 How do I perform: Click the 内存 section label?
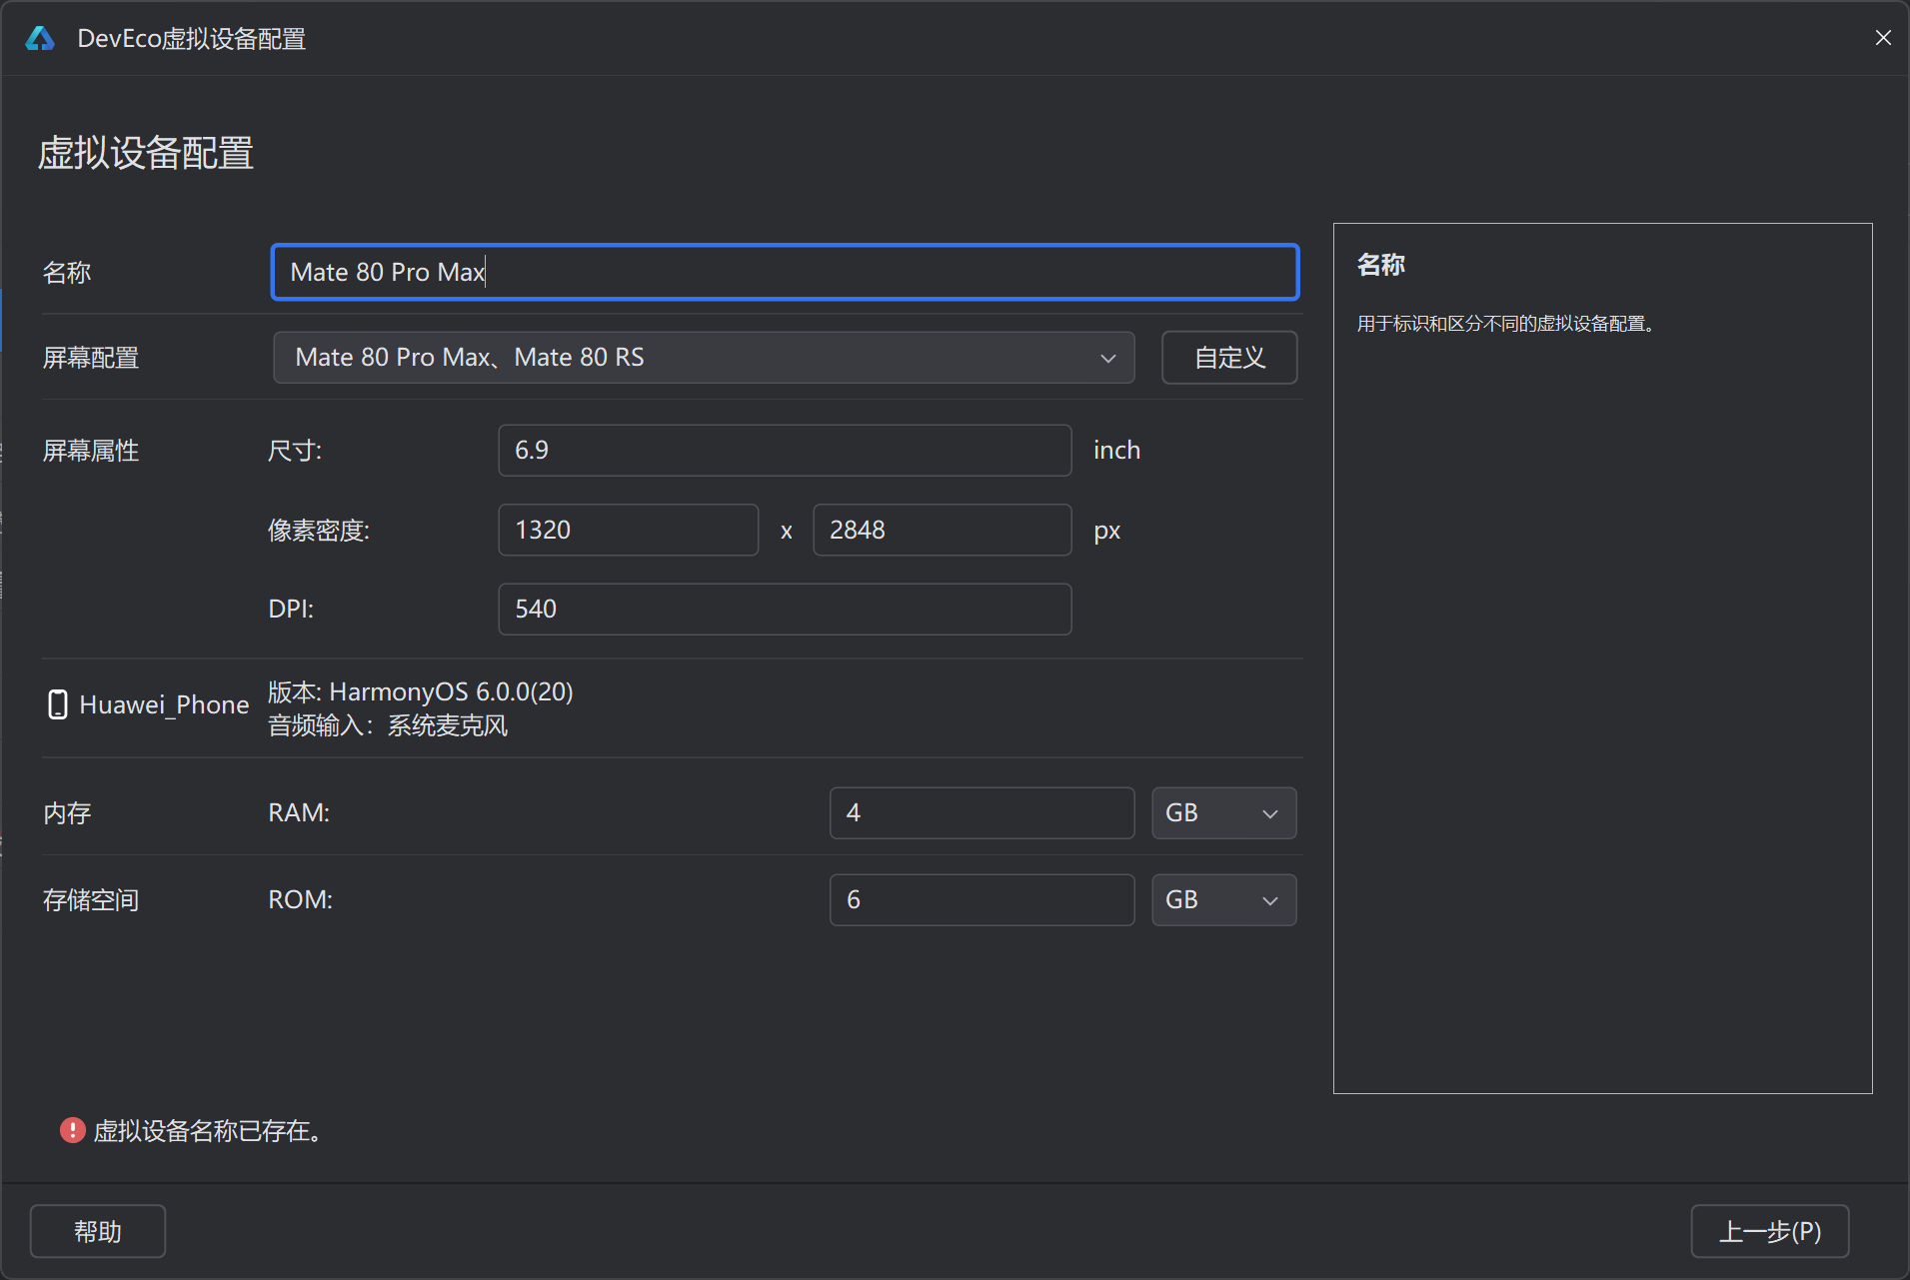67,813
